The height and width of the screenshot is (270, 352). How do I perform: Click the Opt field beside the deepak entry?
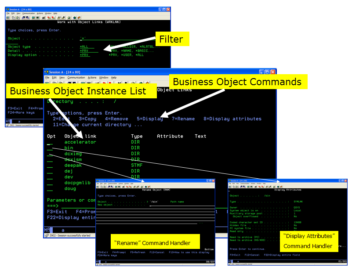pyautogui.click(x=50, y=166)
